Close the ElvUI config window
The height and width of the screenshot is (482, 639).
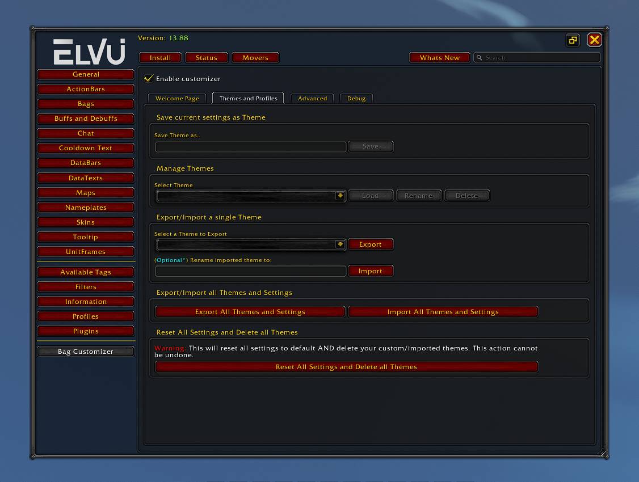(594, 40)
